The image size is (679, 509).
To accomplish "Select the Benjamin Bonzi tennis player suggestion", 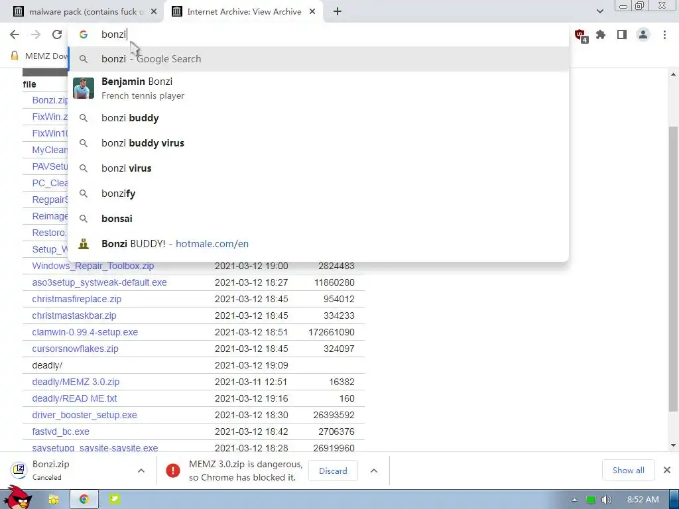I will click(x=318, y=88).
